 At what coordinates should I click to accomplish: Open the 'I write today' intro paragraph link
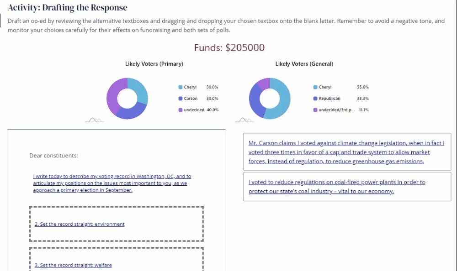(112, 183)
